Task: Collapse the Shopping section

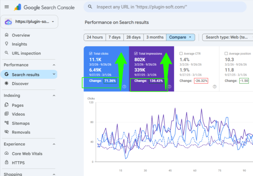Action: [x=54, y=174]
